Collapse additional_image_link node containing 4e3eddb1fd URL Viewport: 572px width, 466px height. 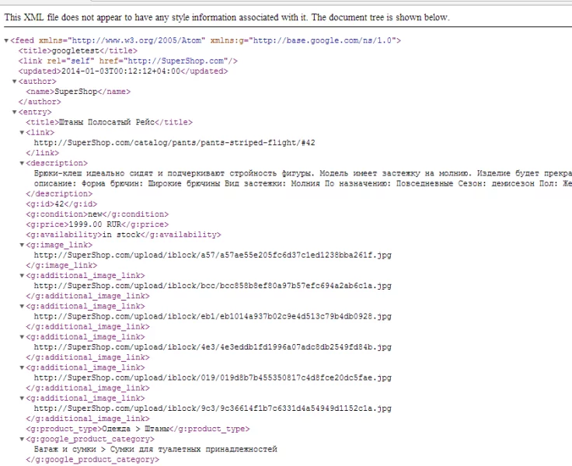click(x=22, y=337)
